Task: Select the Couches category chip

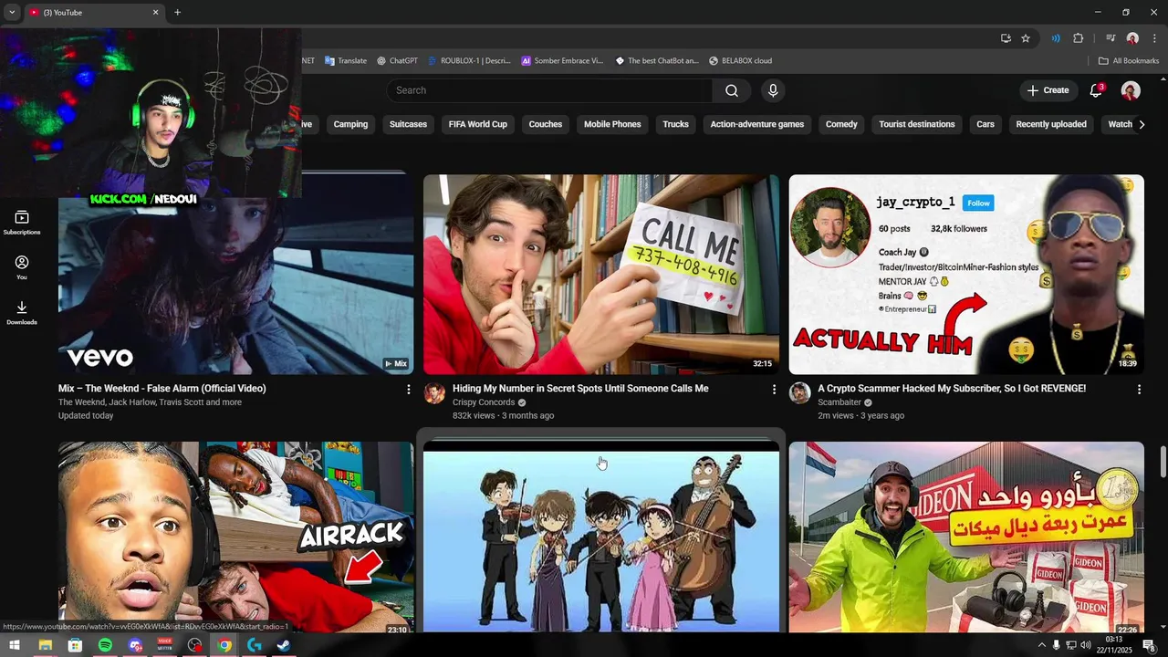Action: click(546, 124)
